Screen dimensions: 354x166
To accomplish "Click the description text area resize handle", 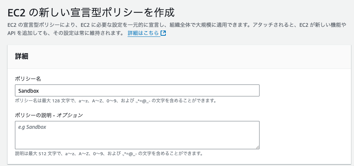I will tap(257, 147).
